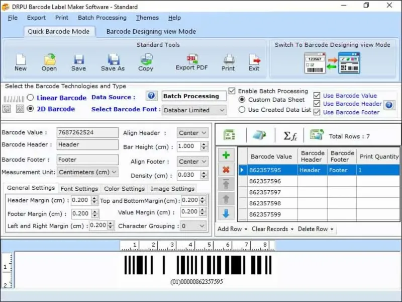The width and height of the screenshot is (402, 302).
Task: Open the Select Barcode Font dropdown
Action: (x=194, y=110)
